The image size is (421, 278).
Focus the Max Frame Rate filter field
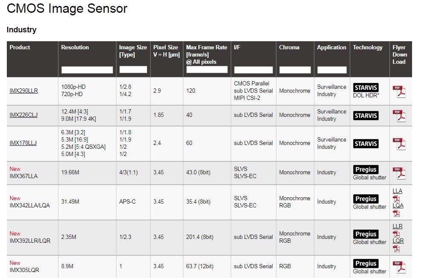[x=207, y=70]
